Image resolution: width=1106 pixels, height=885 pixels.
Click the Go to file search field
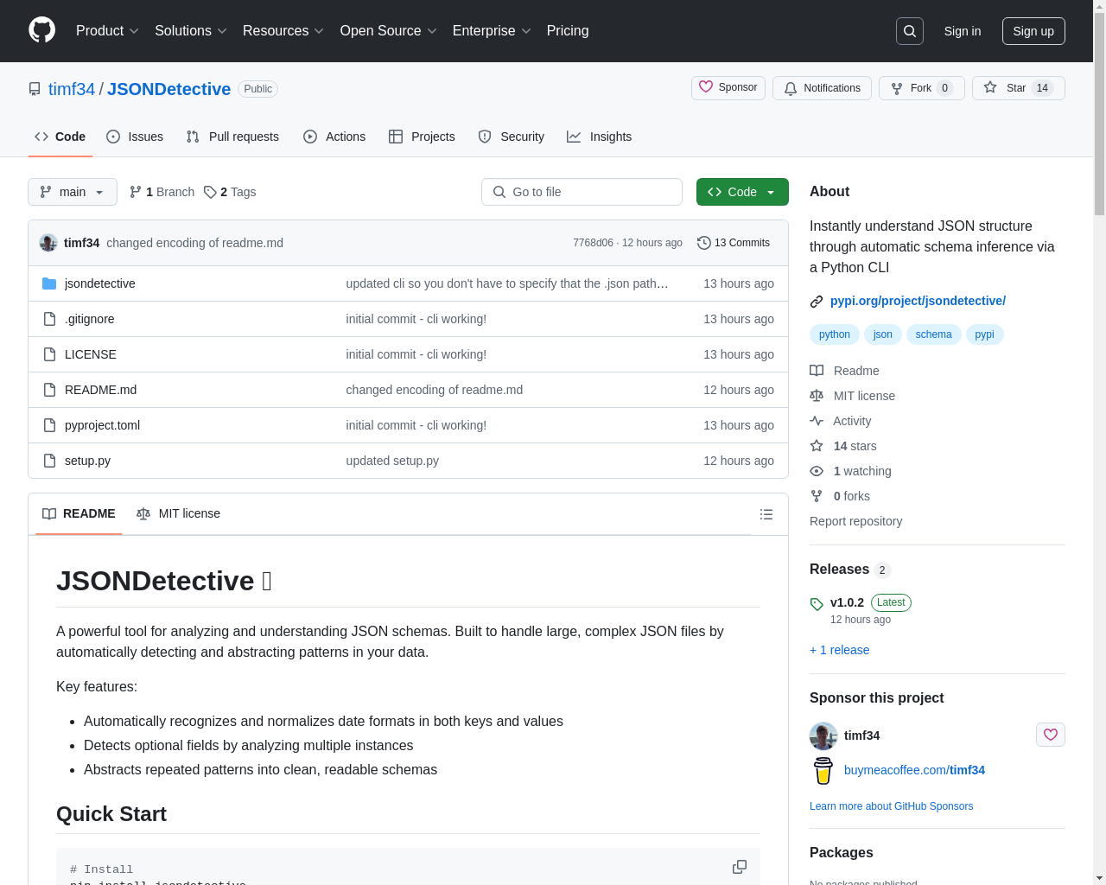[582, 192]
